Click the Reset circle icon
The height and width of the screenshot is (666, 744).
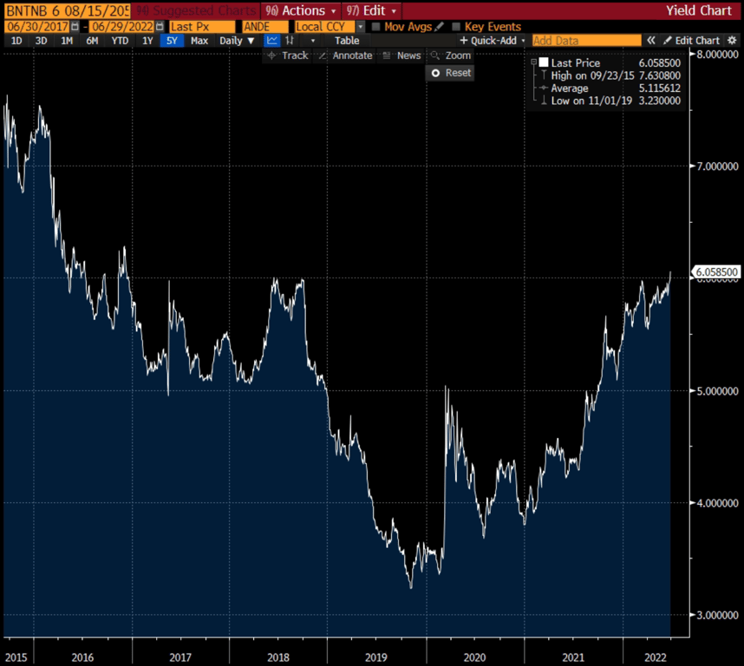pos(435,73)
